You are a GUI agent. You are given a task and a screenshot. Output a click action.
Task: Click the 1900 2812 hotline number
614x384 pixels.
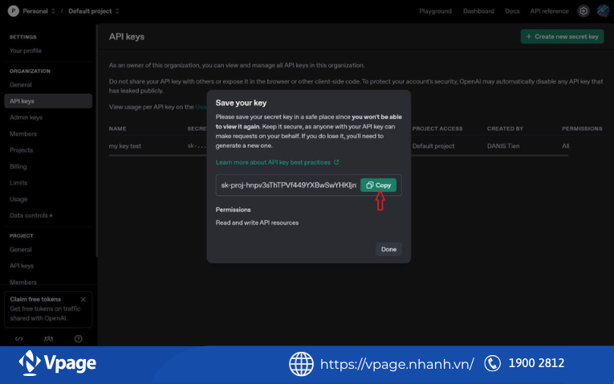coord(536,363)
